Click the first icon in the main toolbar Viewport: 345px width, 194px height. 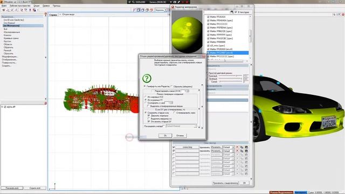(4, 10)
